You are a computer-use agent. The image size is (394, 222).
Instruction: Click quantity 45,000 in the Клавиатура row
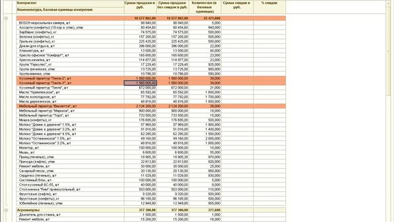click(205, 51)
